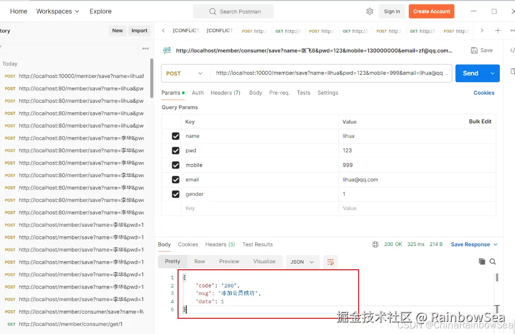Click the empty Value field in params

click(417, 208)
